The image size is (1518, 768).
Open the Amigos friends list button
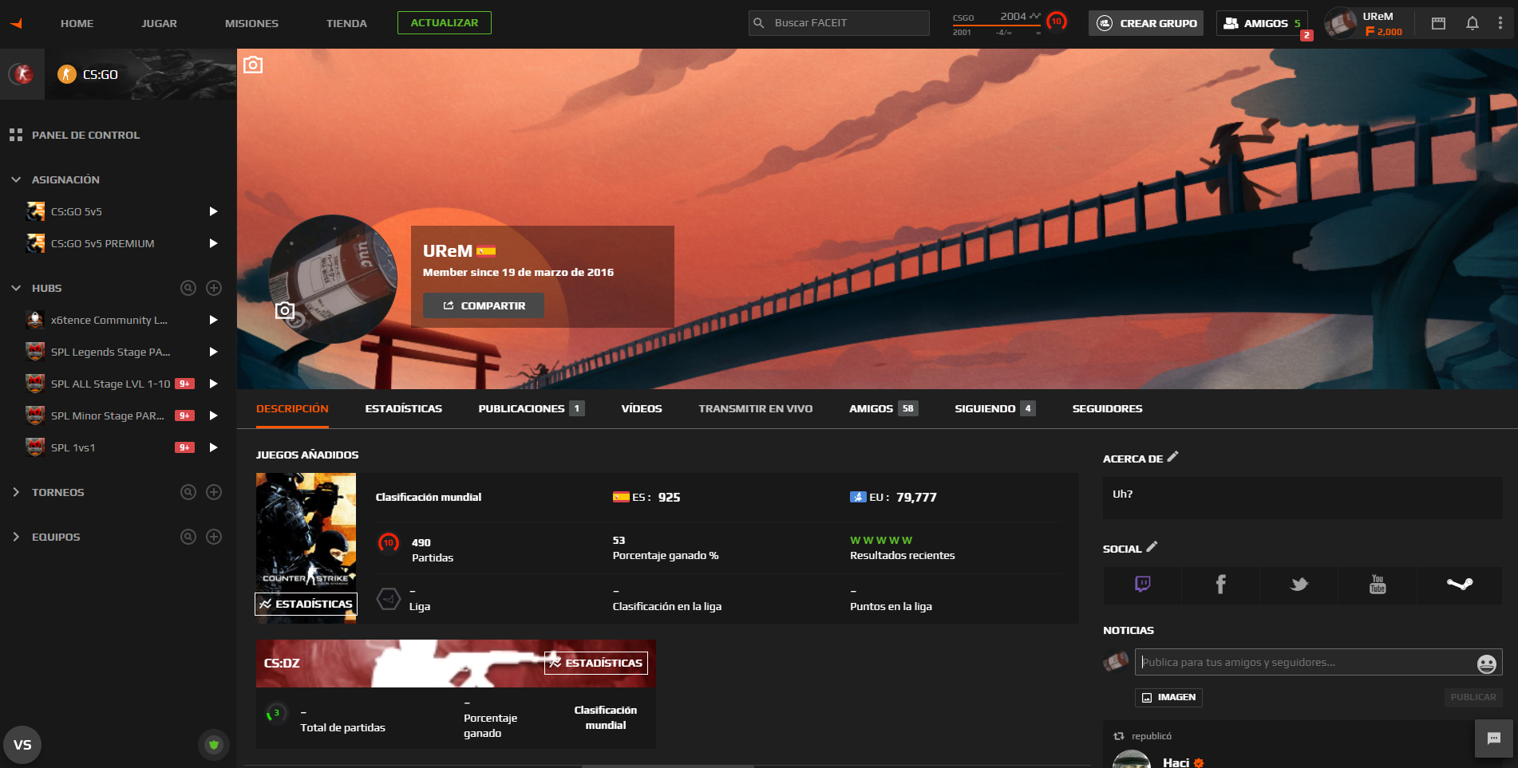pos(1262,23)
